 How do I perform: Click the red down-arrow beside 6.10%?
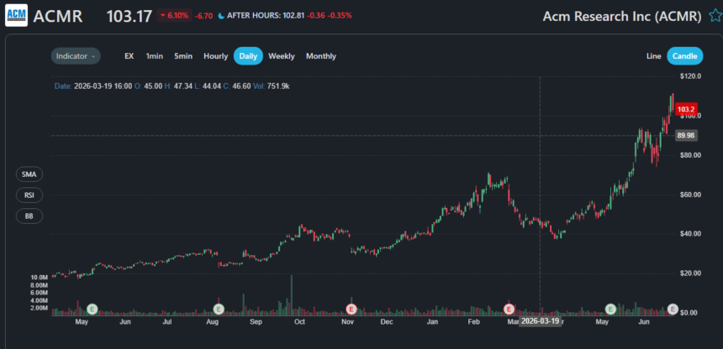[x=163, y=16]
